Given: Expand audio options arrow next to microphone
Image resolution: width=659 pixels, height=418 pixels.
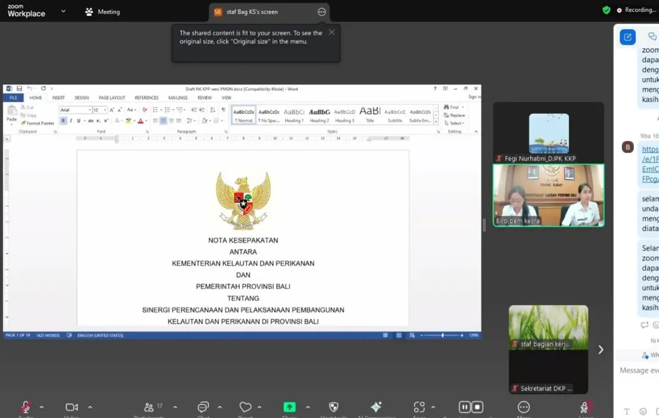Looking at the screenshot, I should click(41, 407).
